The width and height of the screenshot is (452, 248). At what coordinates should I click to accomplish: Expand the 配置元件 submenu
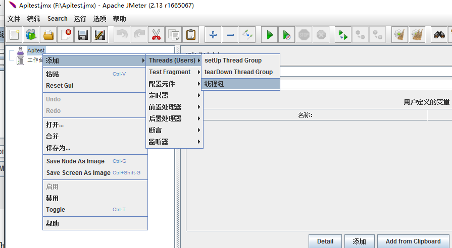coord(174,84)
